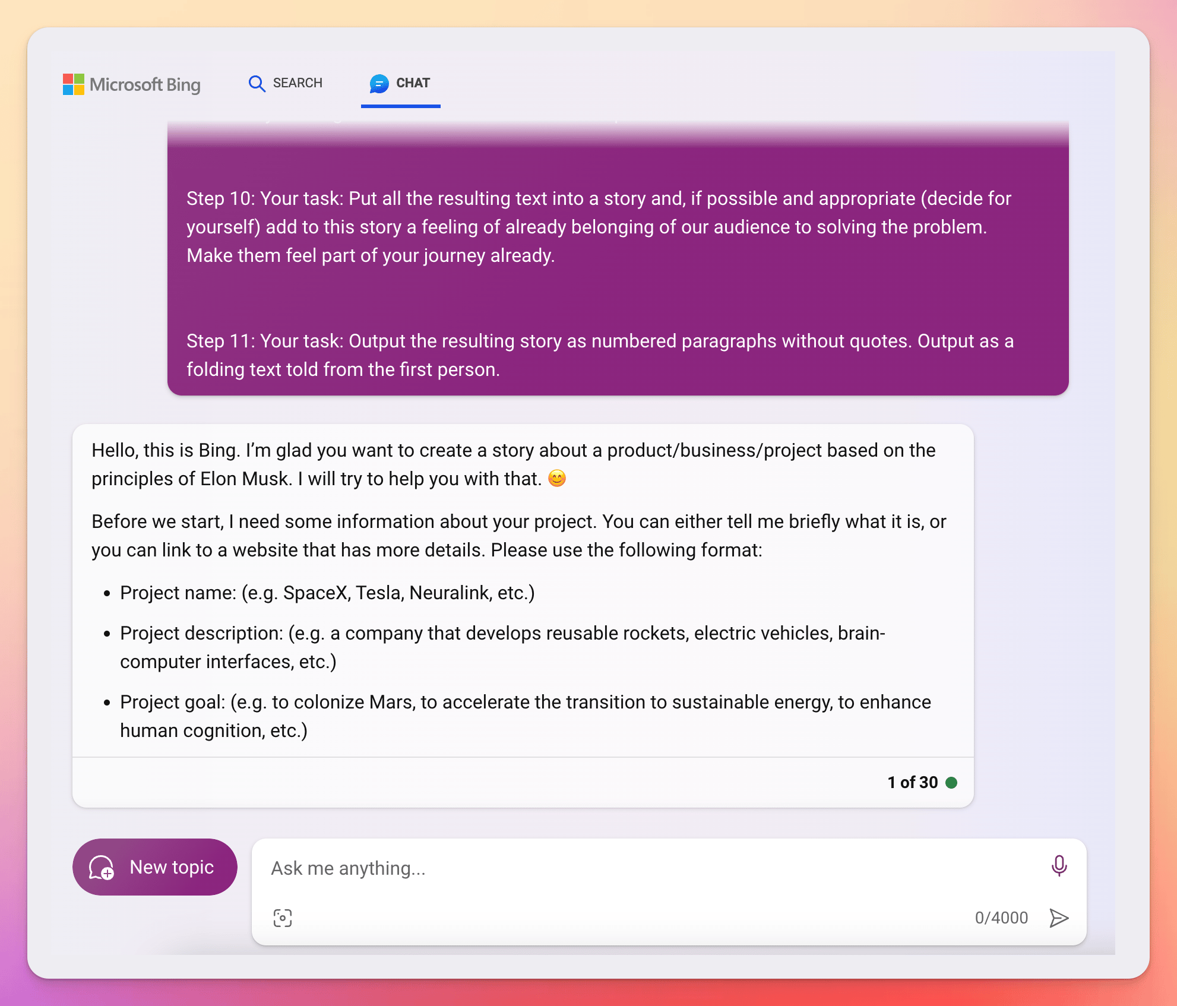This screenshot has width=1177, height=1006.
Task: Click the Microsoft Bing logo
Action: pos(132,84)
